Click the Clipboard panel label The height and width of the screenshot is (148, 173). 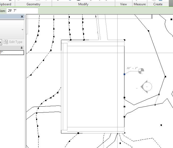(6, 4)
